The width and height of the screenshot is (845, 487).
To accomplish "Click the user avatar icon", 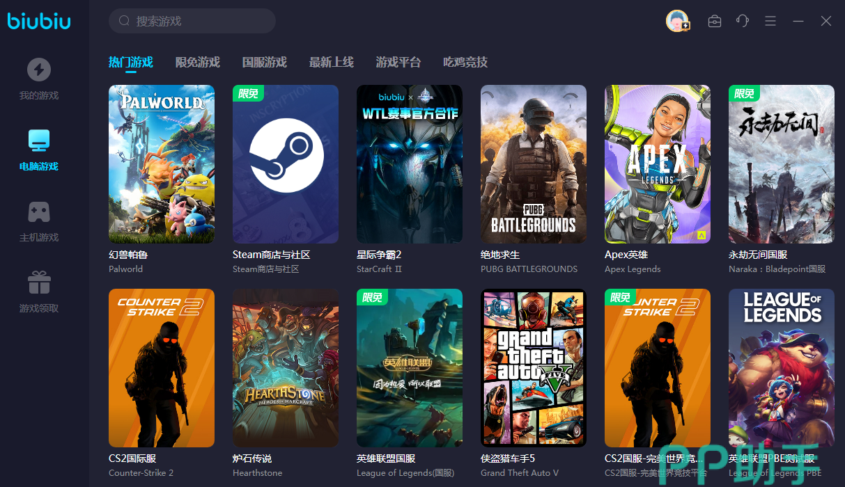I will click(676, 21).
